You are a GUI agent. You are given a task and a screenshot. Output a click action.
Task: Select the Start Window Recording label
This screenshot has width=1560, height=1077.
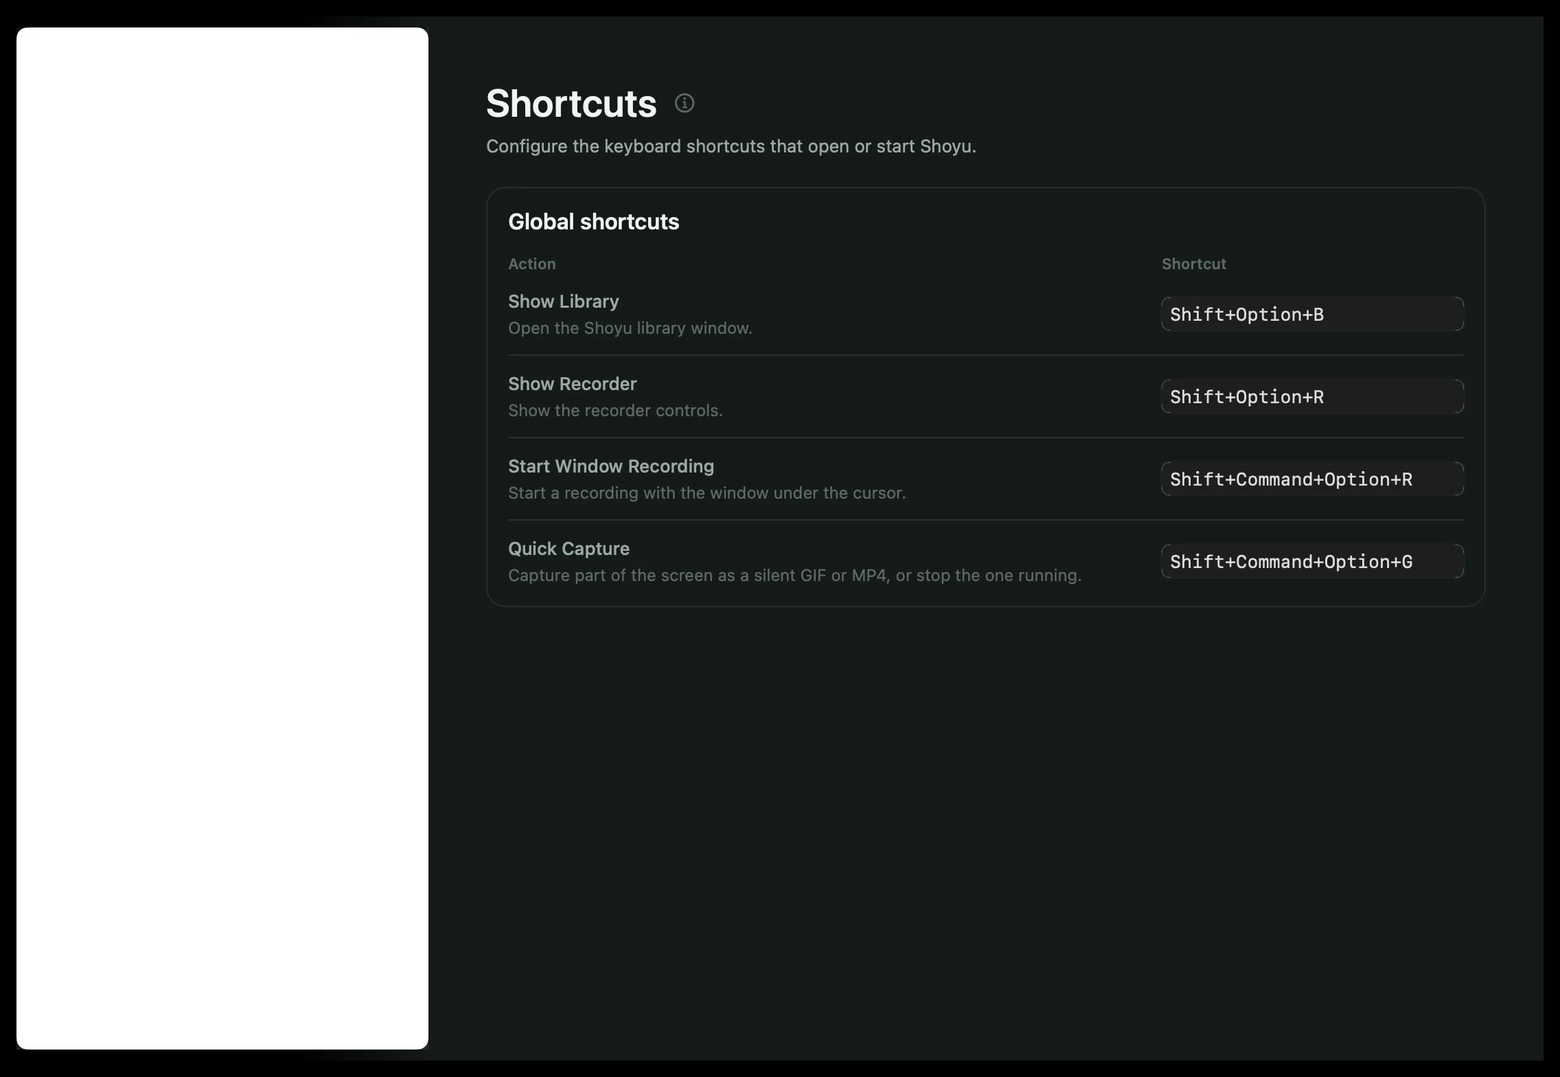coord(610,466)
